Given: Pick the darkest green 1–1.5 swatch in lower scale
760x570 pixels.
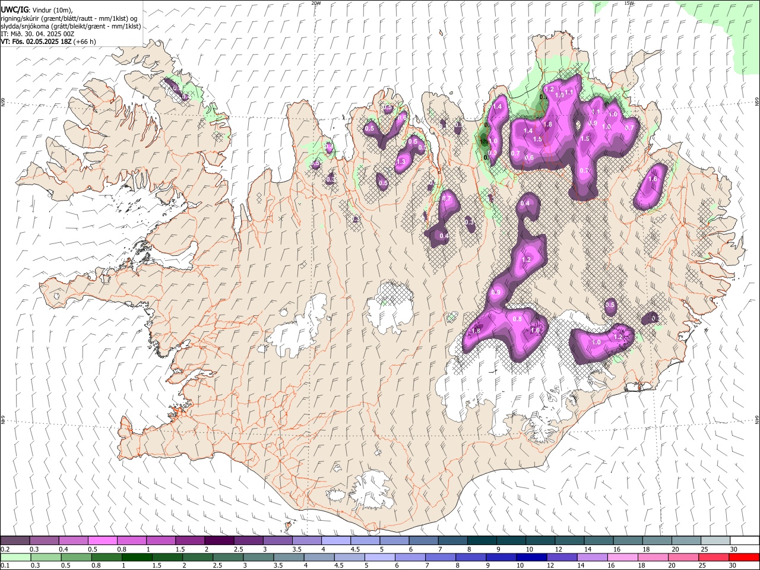Looking at the screenshot, I should tap(137, 557).
